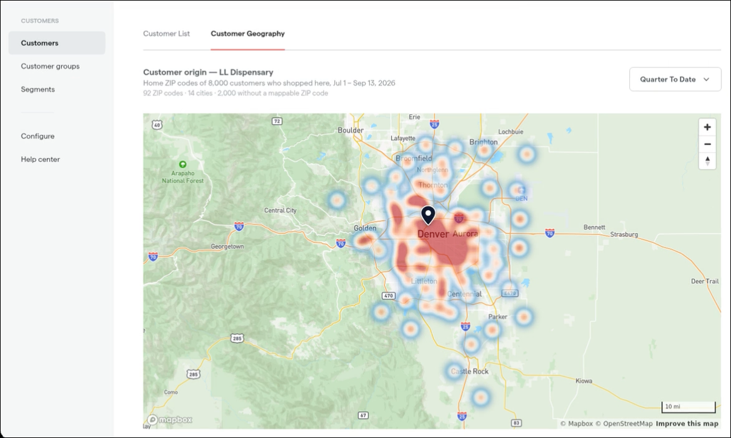Click the Golden label on the map
The width and height of the screenshot is (731, 438).
[x=365, y=228]
